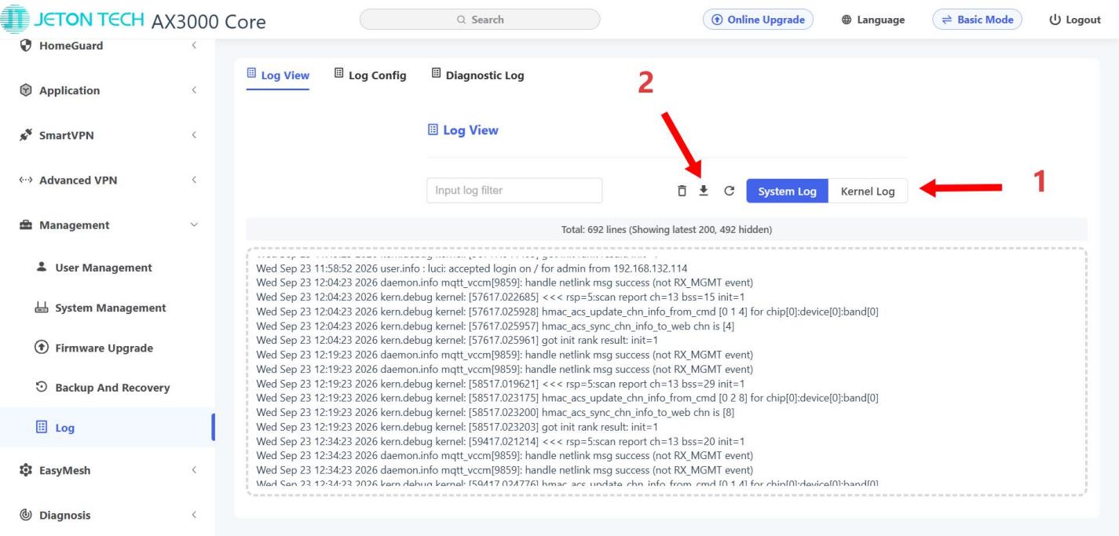1119x536 pixels.
Task: Expand the Diagnosis menu chevron
Action: [x=193, y=516]
